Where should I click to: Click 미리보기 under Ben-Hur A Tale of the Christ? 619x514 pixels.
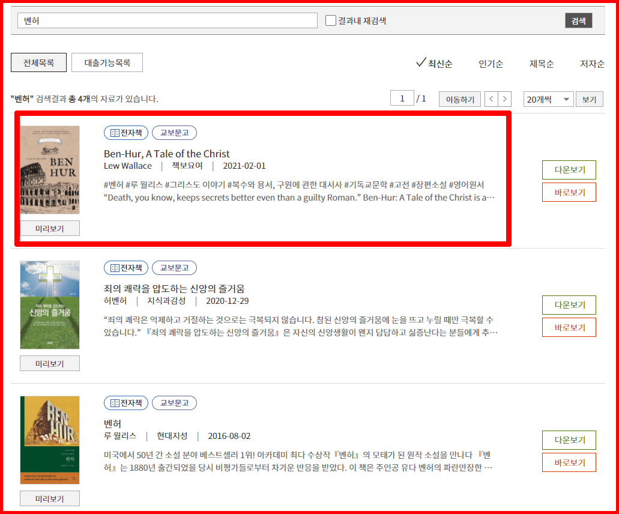pyautogui.click(x=50, y=229)
